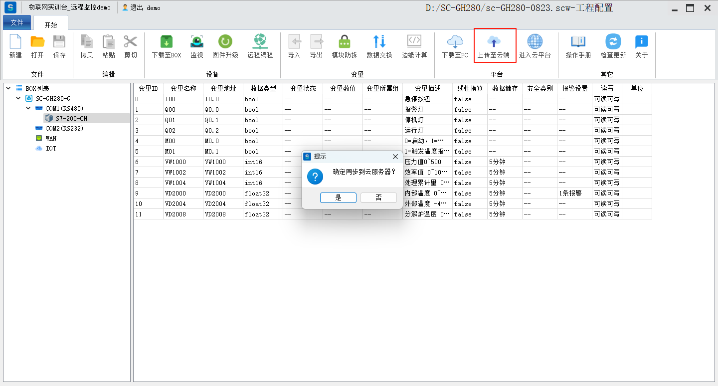Open the 监视 monitor tool
Viewport: 718px width, 386px height.
(197, 42)
